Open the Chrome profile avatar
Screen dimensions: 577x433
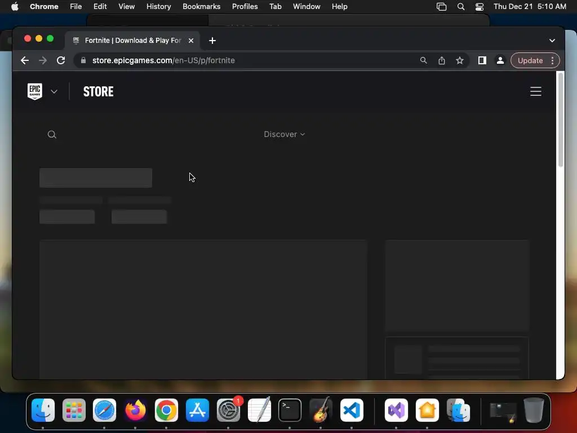[500, 60]
